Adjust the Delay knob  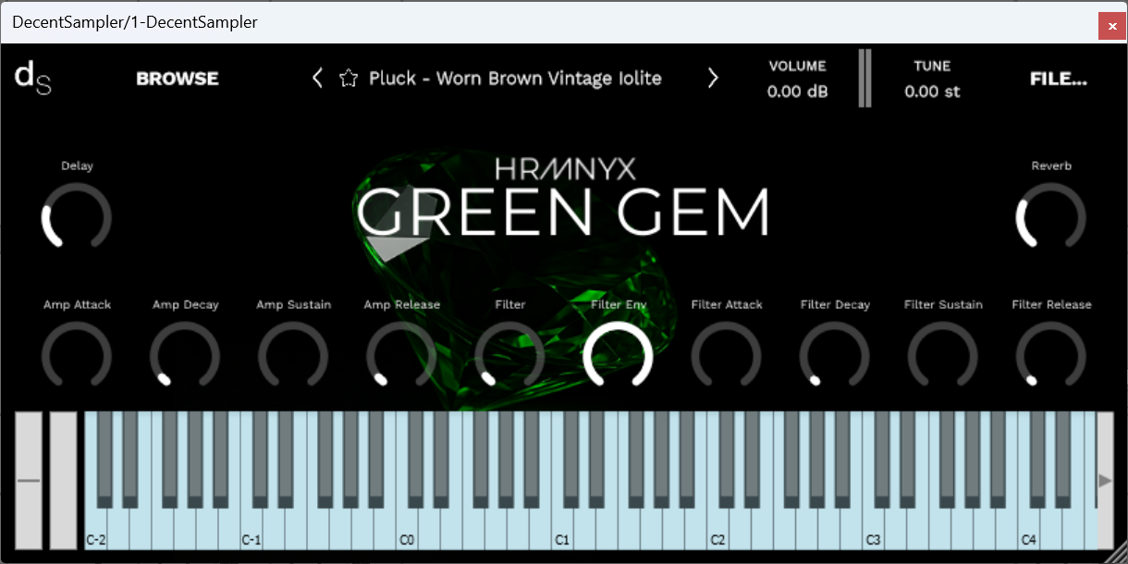pos(77,216)
